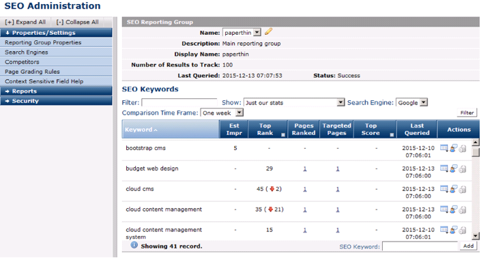Click into the SEO Keyword input field

coord(420,246)
